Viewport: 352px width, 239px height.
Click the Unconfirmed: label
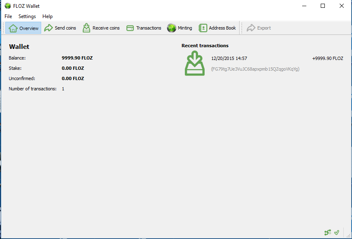point(22,78)
